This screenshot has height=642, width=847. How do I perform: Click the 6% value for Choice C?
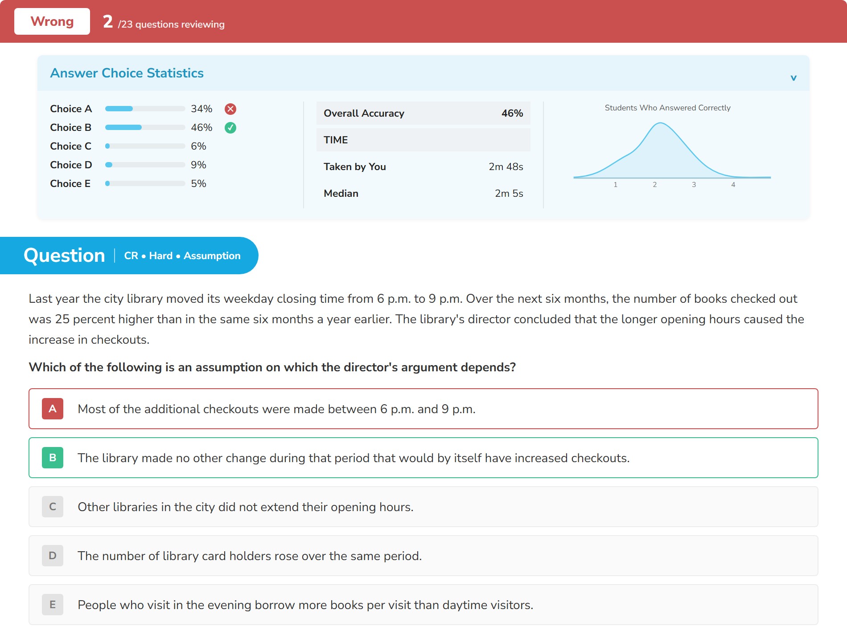pyautogui.click(x=198, y=146)
